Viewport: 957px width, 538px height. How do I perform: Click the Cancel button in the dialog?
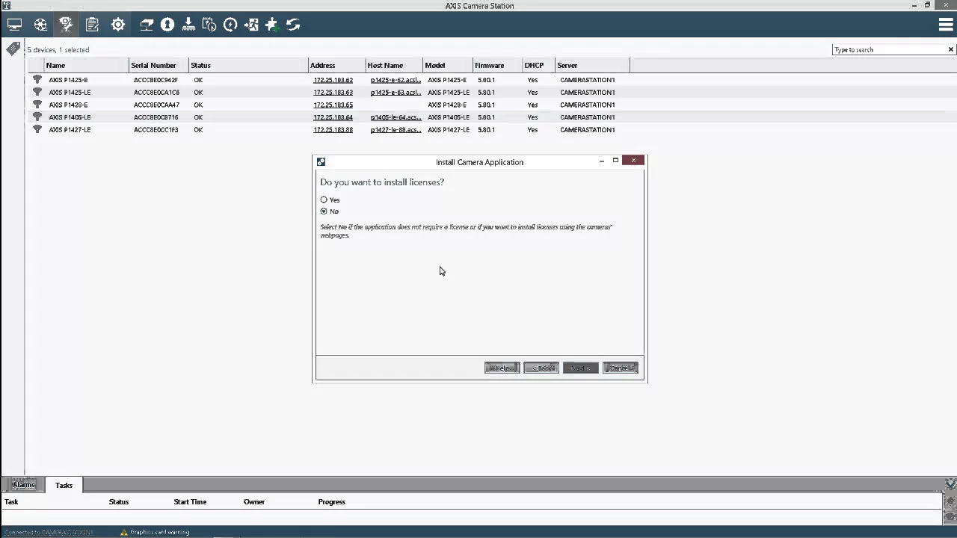pyautogui.click(x=620, y=368)
